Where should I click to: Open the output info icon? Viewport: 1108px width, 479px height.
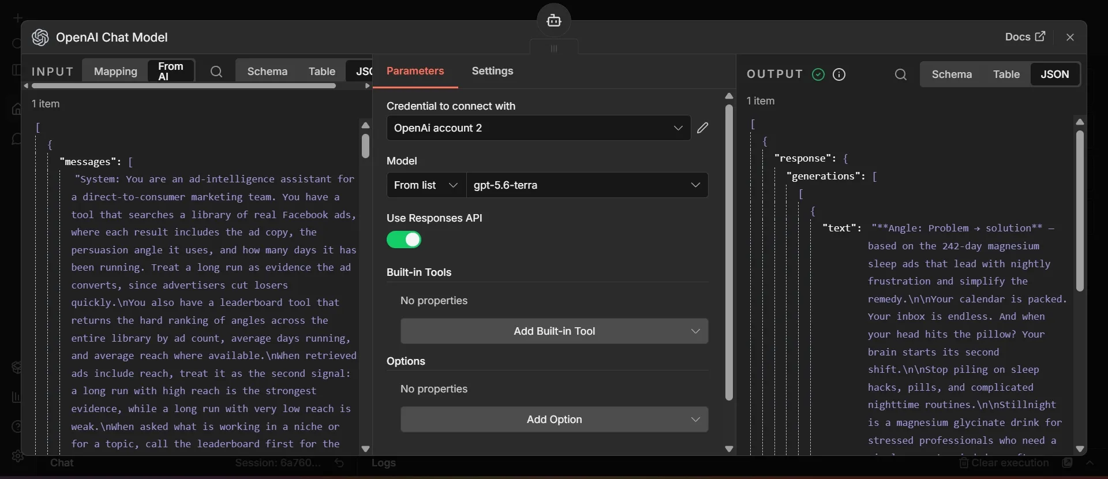tap(840, 74)
